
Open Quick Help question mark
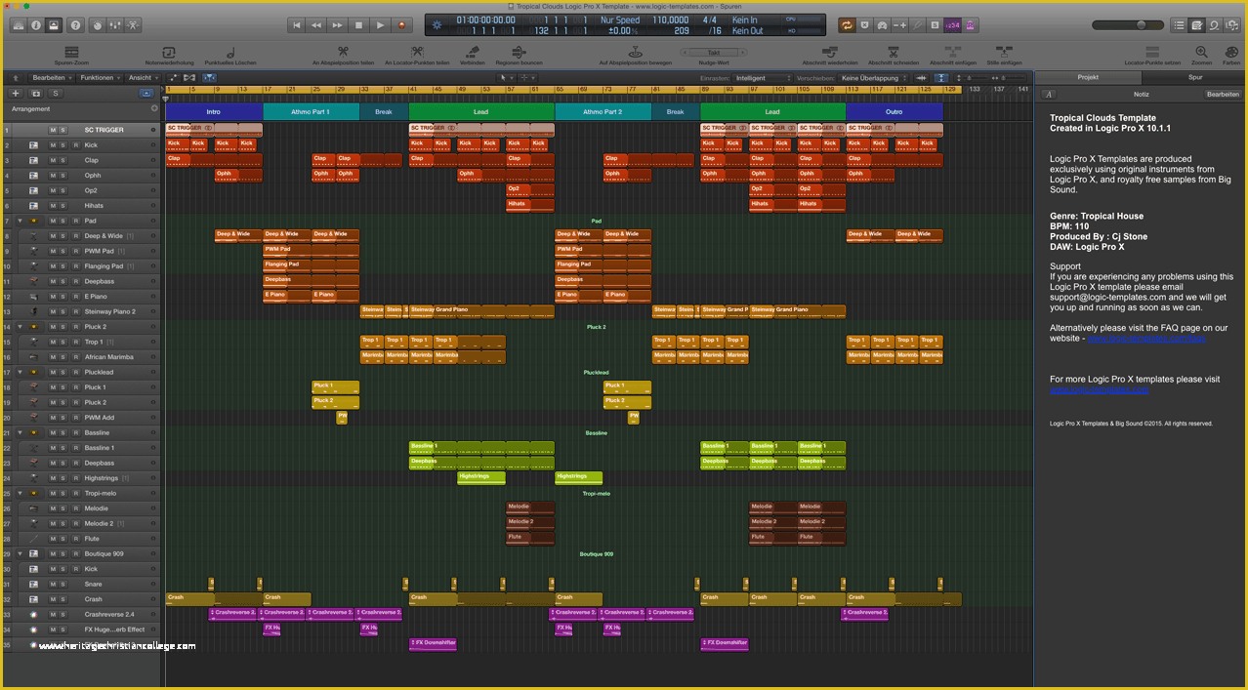(x=76, y=24)
